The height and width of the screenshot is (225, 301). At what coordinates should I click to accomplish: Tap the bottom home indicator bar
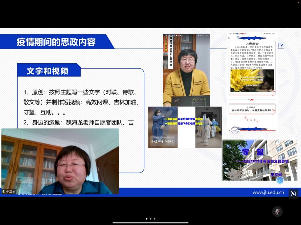point(150,223)
